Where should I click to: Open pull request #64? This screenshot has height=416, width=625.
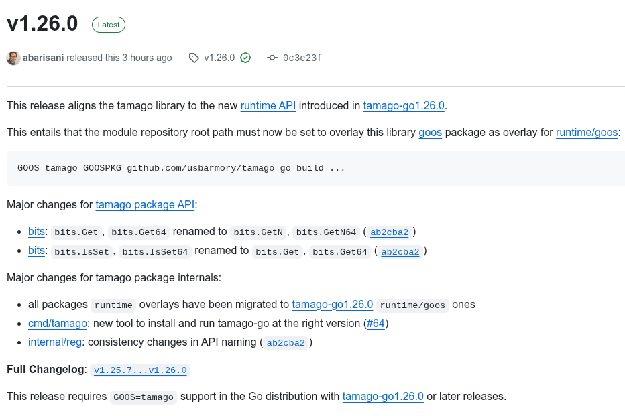(376, 324)
